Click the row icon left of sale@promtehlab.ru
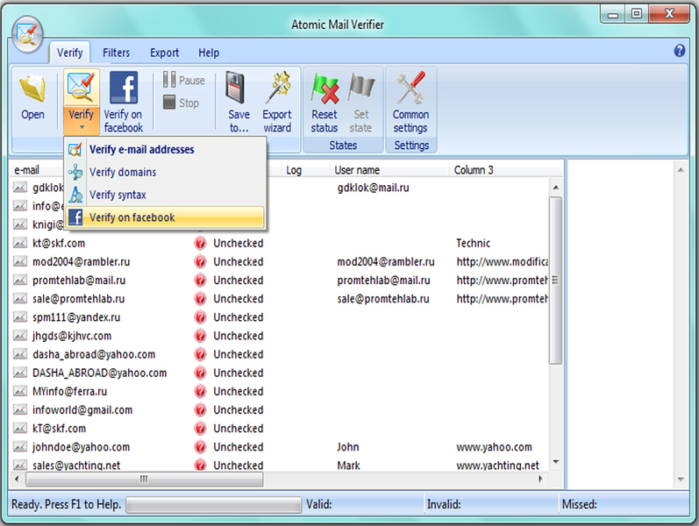699x526 pixels. pos(20,299)
